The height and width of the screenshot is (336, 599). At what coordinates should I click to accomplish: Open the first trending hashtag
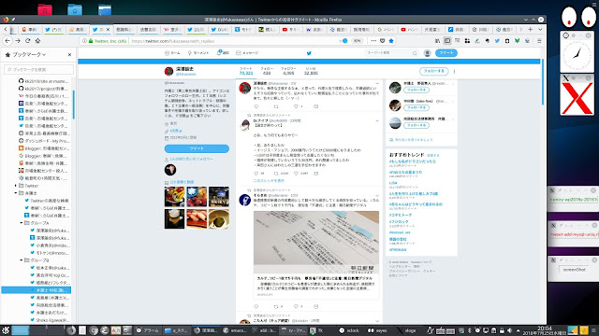pos(412,161)
